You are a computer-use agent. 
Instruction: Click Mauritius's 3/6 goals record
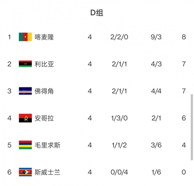click(x=156, y=145)
